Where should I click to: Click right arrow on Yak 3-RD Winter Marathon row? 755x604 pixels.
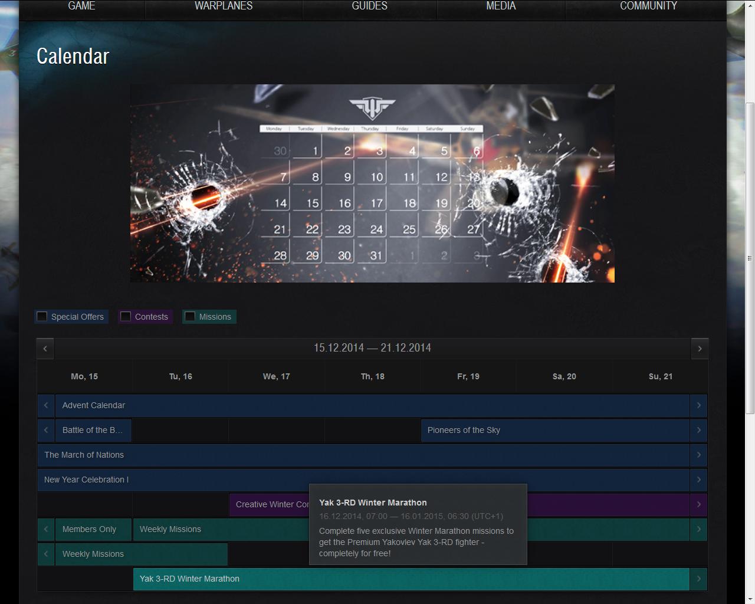tap(699, 579)
